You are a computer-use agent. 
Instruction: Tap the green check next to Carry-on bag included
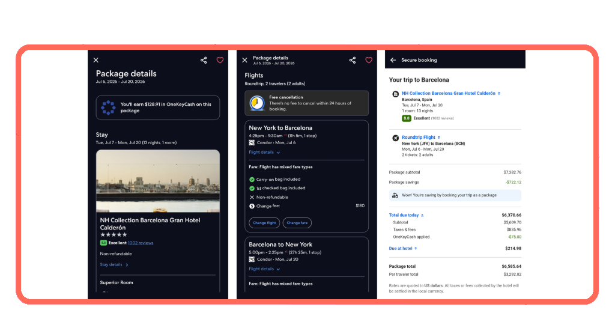(252, 179)
